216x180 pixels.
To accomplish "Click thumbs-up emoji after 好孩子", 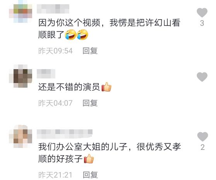I will 89,159.
